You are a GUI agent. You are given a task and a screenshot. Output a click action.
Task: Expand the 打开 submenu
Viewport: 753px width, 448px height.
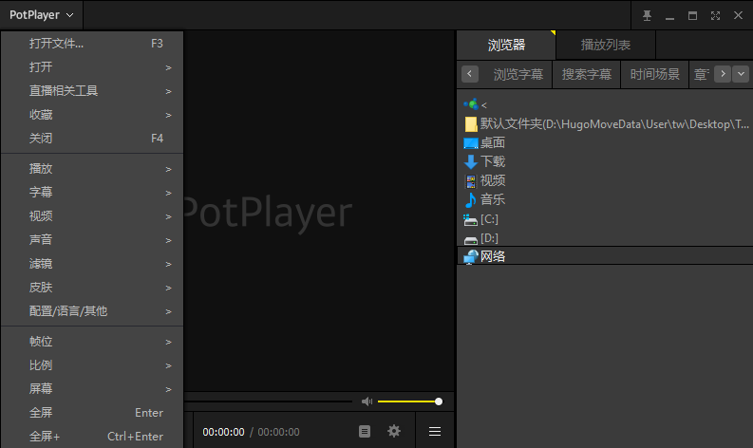coord(92,67)
